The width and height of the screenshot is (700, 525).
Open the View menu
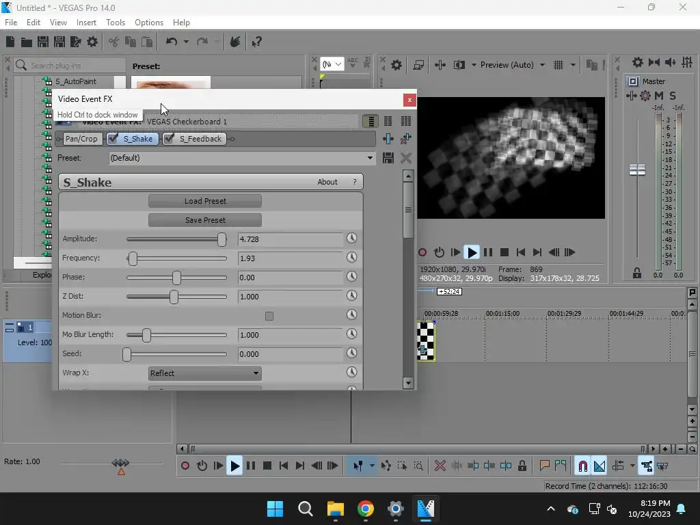58,23
